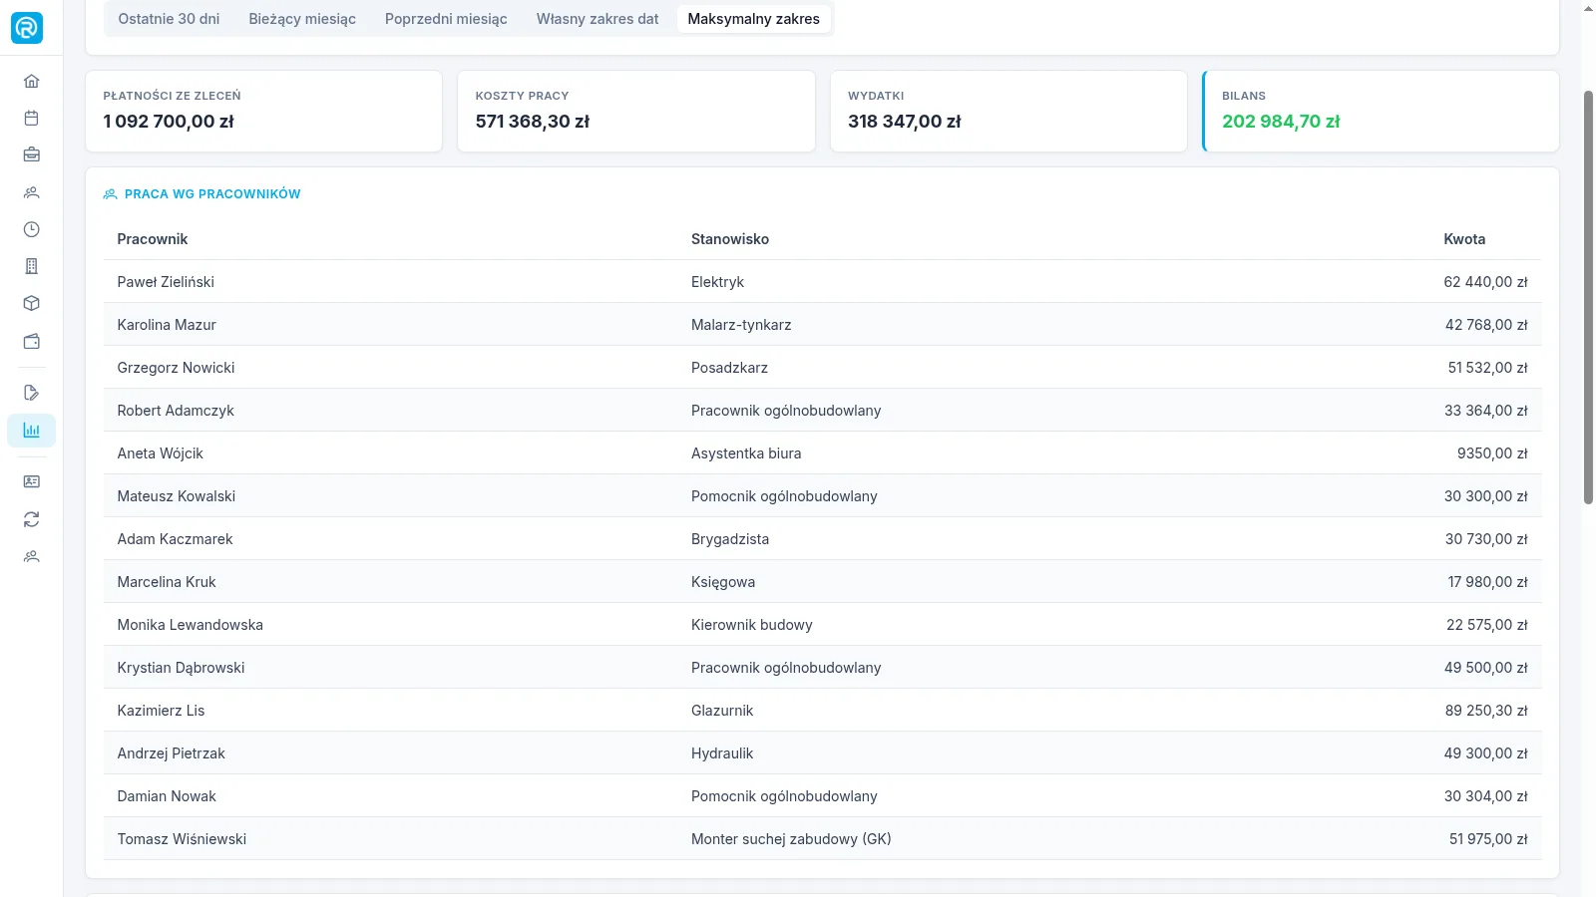
Task: Open the clock time tracking icon
Action: coord(31,229)
